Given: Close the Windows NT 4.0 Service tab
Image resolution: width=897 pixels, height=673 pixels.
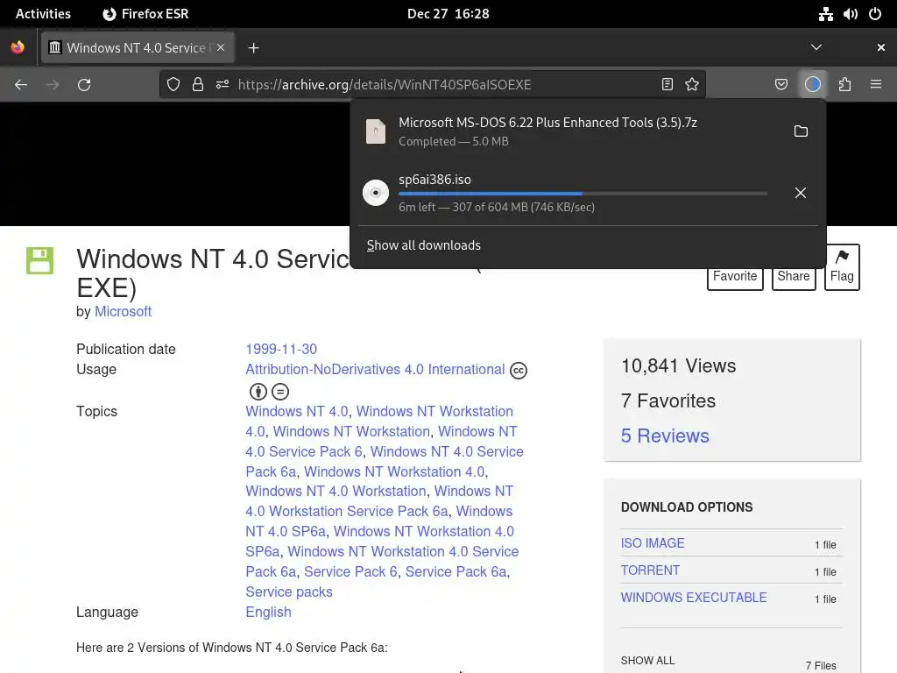Looking at the screenshot, I should (221, 47).
